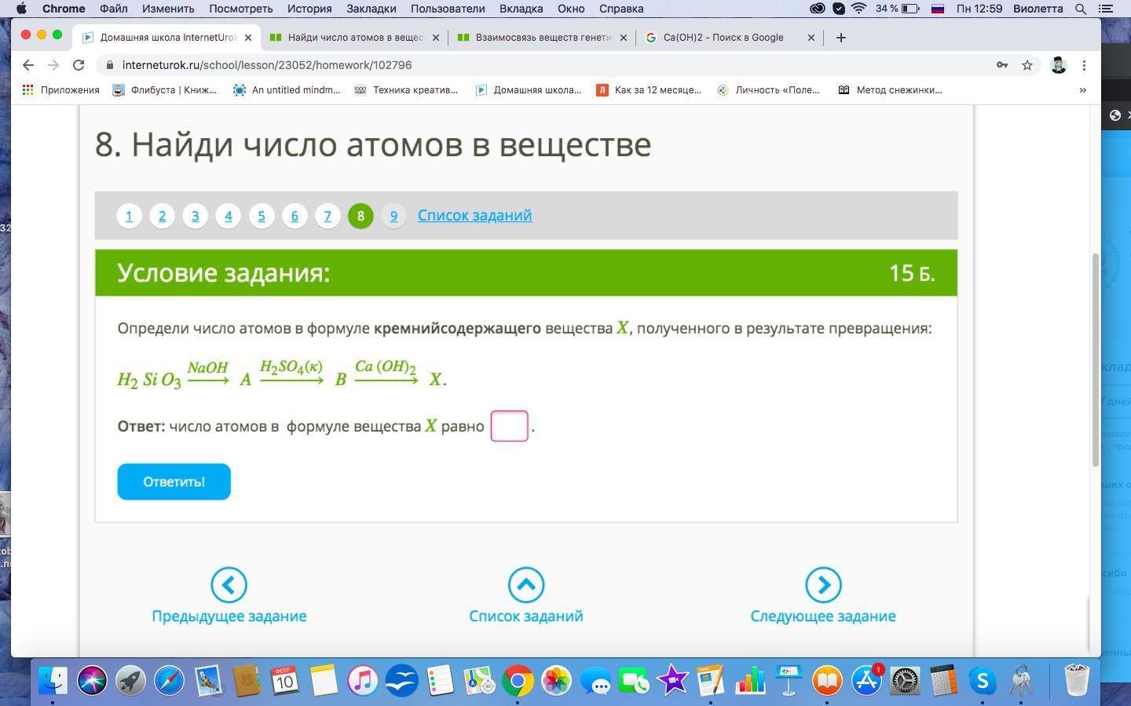Open Notification Center from the menu bar
Viewport: 1131px width, 706px height.
tap(1107, 9)
